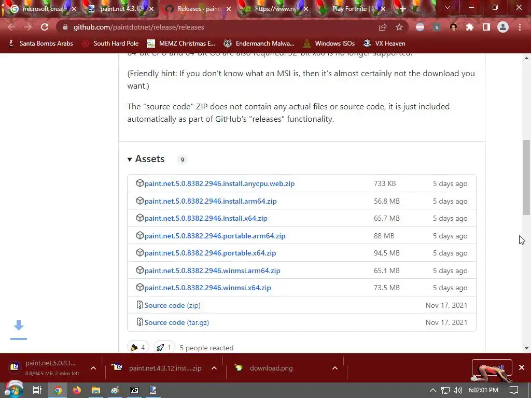Viewport: 531px width, 398px height.
Task: Close the downloads shelf
Action: 522,367
